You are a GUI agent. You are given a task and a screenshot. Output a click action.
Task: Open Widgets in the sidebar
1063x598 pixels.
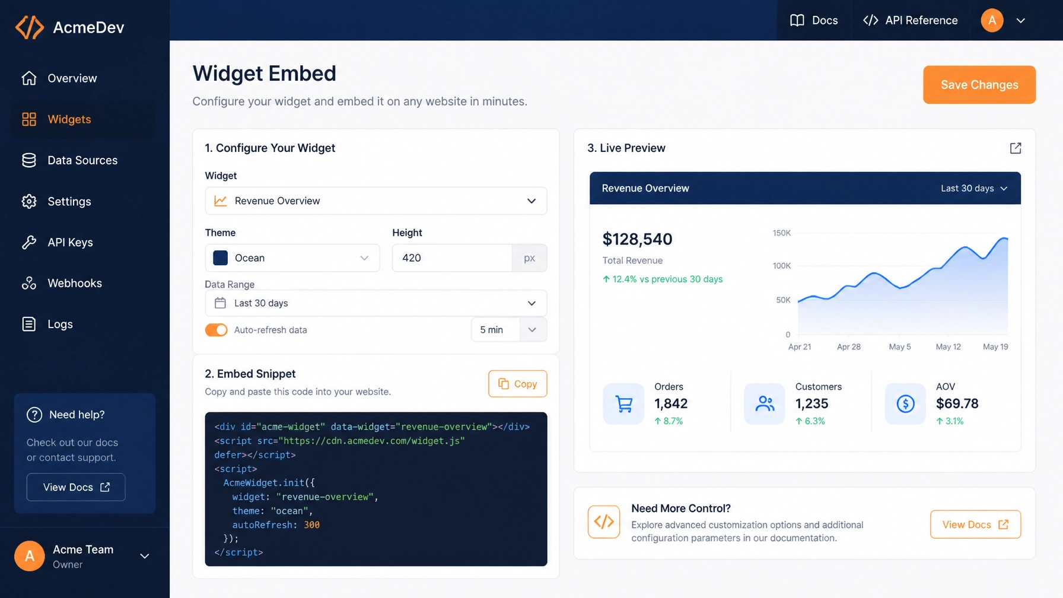[x=84, y=119]
